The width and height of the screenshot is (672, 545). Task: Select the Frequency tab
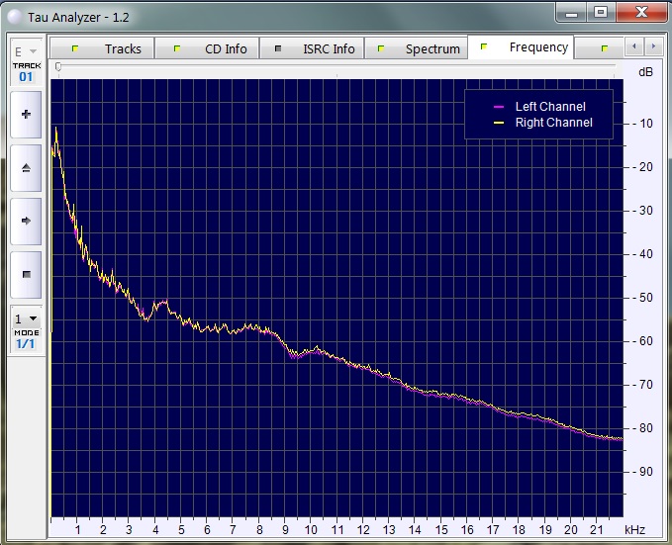coord(523,47)
